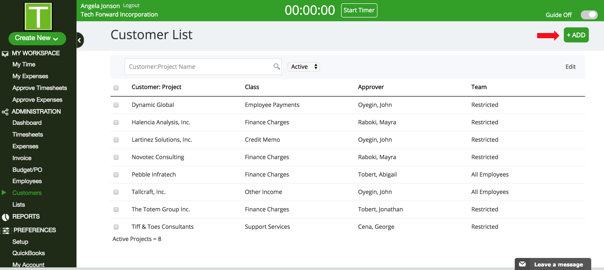
Task: Click the Cena, George approver cell
Action: 376,227
